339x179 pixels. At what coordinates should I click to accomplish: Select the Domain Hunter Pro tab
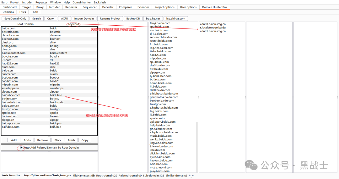click(x=214, y=7)
